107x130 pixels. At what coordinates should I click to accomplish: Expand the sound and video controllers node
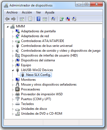(x=13, y=51)
